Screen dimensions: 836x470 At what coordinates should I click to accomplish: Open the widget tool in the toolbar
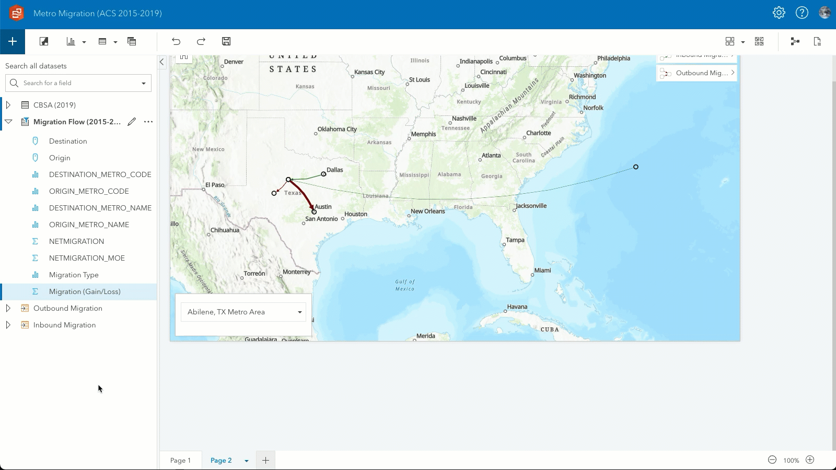tap(730, 42)
